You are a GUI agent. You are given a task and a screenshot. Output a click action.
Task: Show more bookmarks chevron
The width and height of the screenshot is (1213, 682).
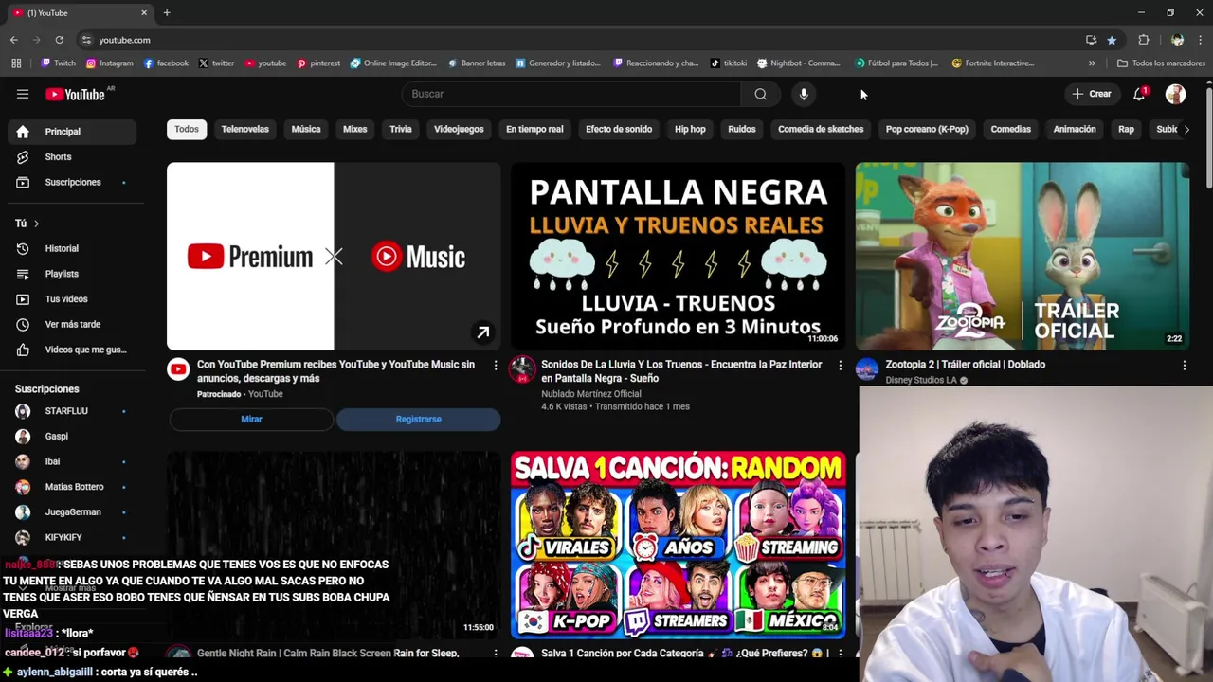point(1092,63)
